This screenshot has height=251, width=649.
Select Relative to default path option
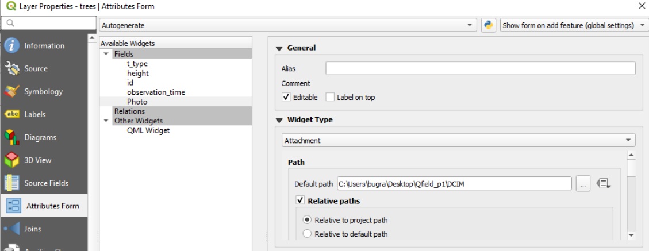[307, 234]
